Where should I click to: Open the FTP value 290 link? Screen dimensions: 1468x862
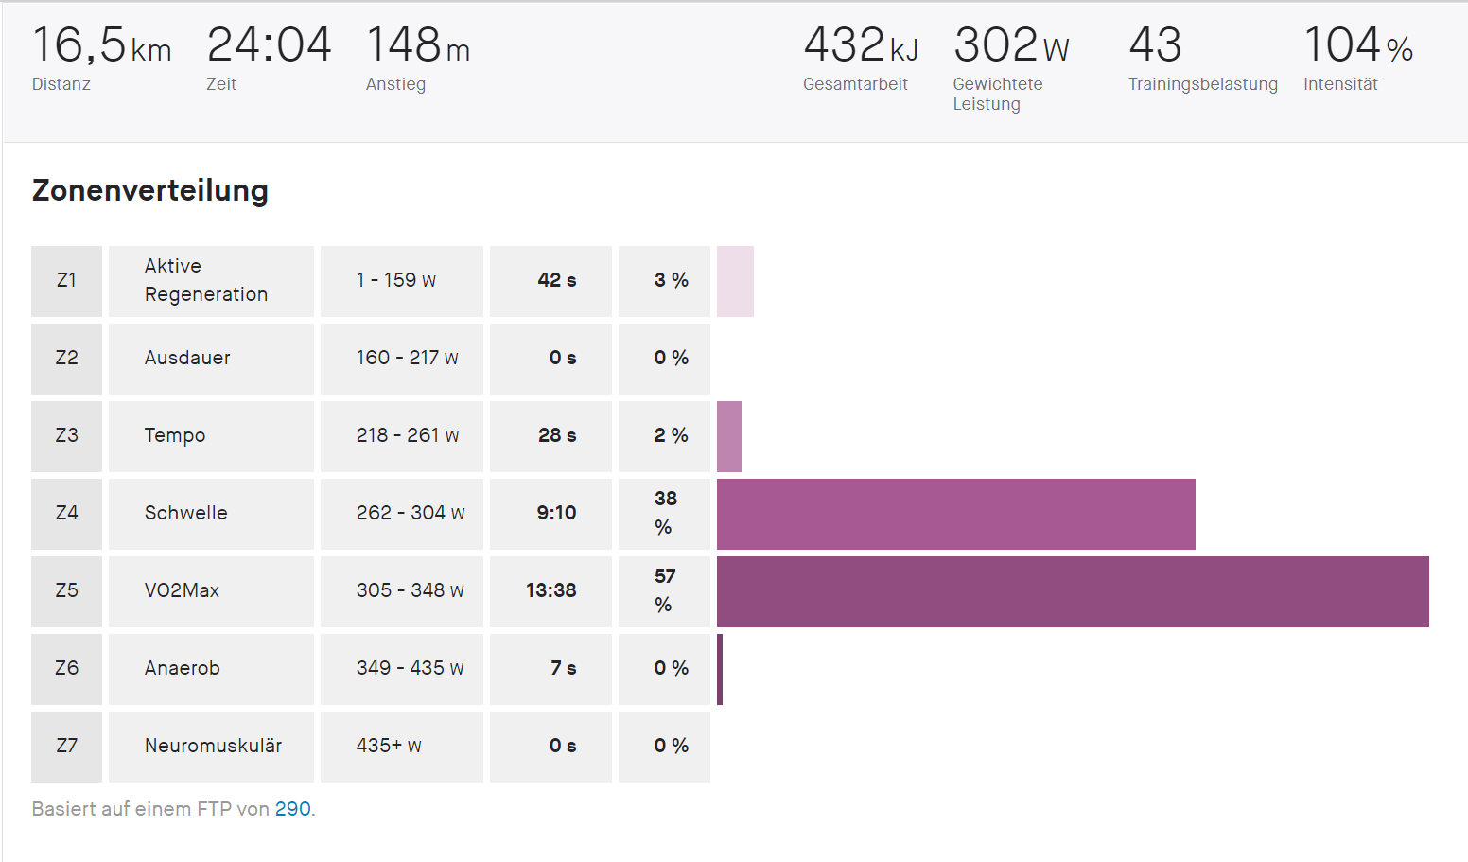pos(292,809)
